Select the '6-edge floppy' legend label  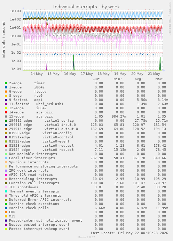(x=28, y=92)
